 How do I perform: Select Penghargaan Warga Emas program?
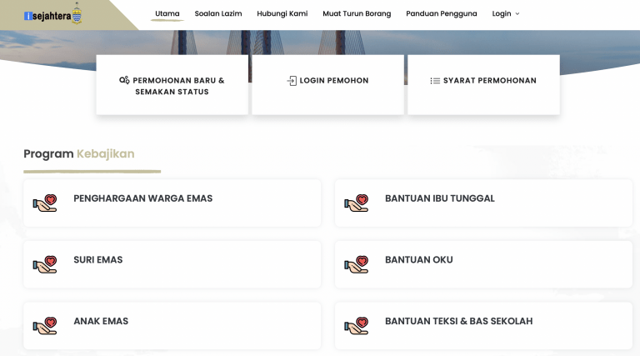pyautogui.click(x=172, y=203)
